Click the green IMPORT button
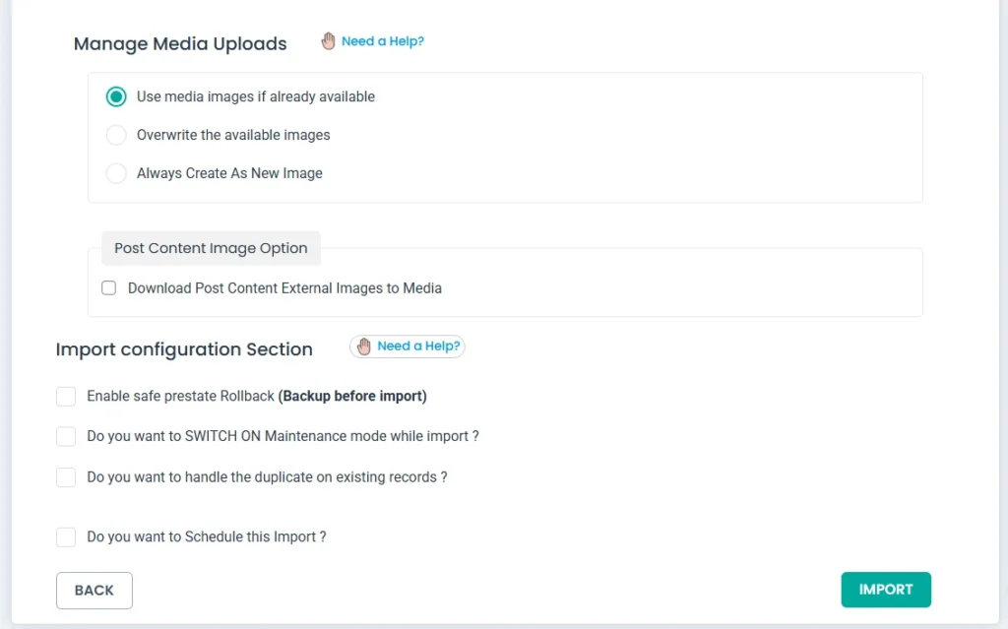The image size is (1008, 629). [886, 590]
